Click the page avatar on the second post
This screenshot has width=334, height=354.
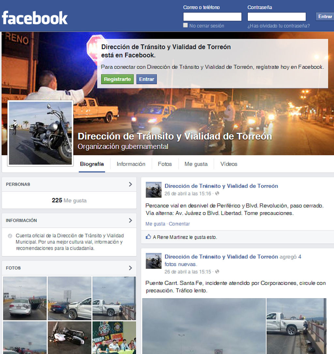(x=153, y=261)
